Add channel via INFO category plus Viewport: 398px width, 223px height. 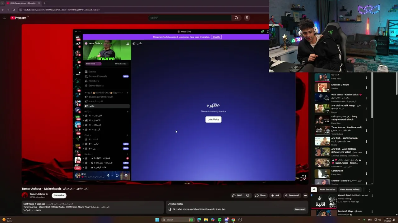click(x=127, y=111)
